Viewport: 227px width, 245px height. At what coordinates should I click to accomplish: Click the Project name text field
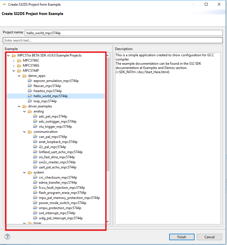coord(124,33)
